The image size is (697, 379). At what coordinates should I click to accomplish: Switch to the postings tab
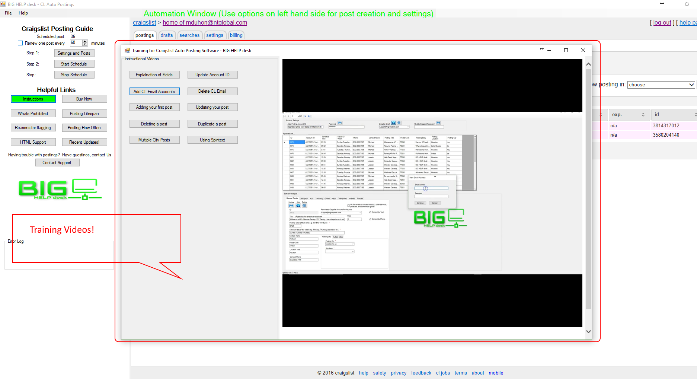145,35
